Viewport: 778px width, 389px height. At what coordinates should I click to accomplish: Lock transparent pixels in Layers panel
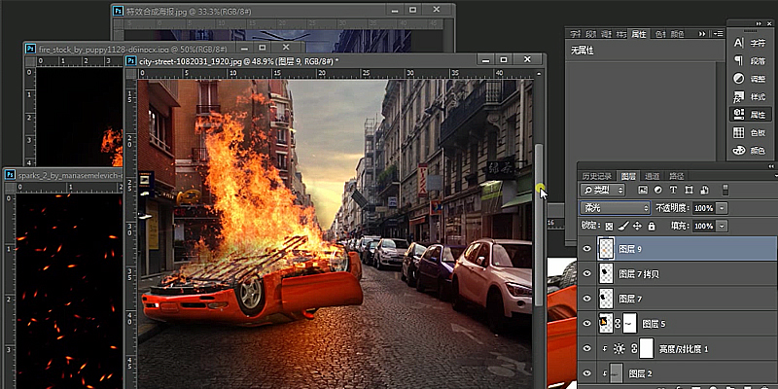click(x=610, y=226)
